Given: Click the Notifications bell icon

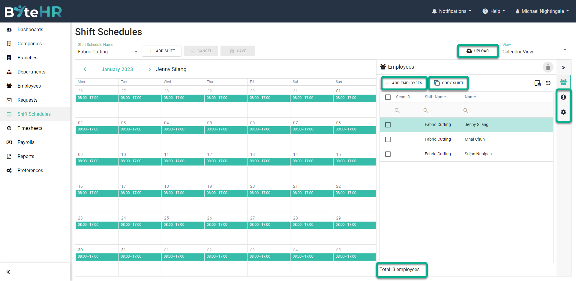Looking at the screenshot, I should click(434, 11).
